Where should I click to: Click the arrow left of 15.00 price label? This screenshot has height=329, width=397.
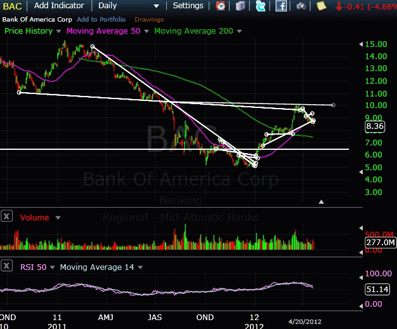tap(360, 44)
